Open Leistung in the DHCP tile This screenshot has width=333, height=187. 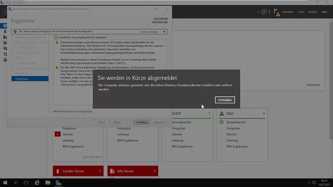[177, 140]
